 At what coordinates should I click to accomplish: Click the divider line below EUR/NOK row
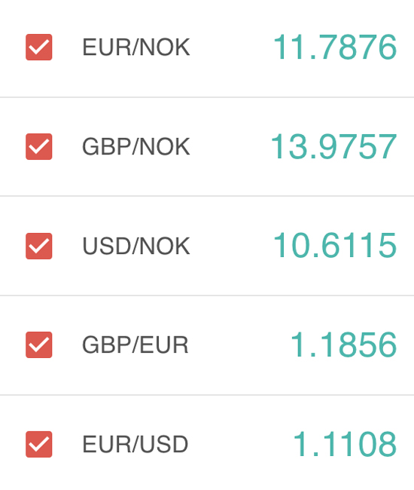click(207, 97)
